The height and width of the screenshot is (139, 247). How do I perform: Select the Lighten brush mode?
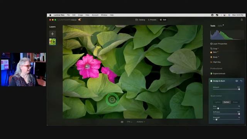pyautogui.click(x=217, y=102)
